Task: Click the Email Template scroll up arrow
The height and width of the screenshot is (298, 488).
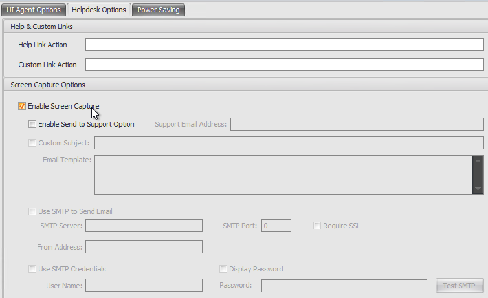Action: [478, 160]
